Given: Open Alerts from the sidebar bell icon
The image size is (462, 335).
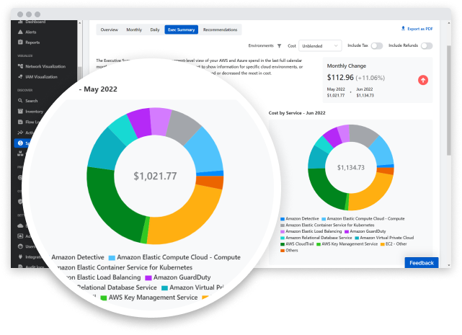Looking at the screenshot, I should [19, 32].
